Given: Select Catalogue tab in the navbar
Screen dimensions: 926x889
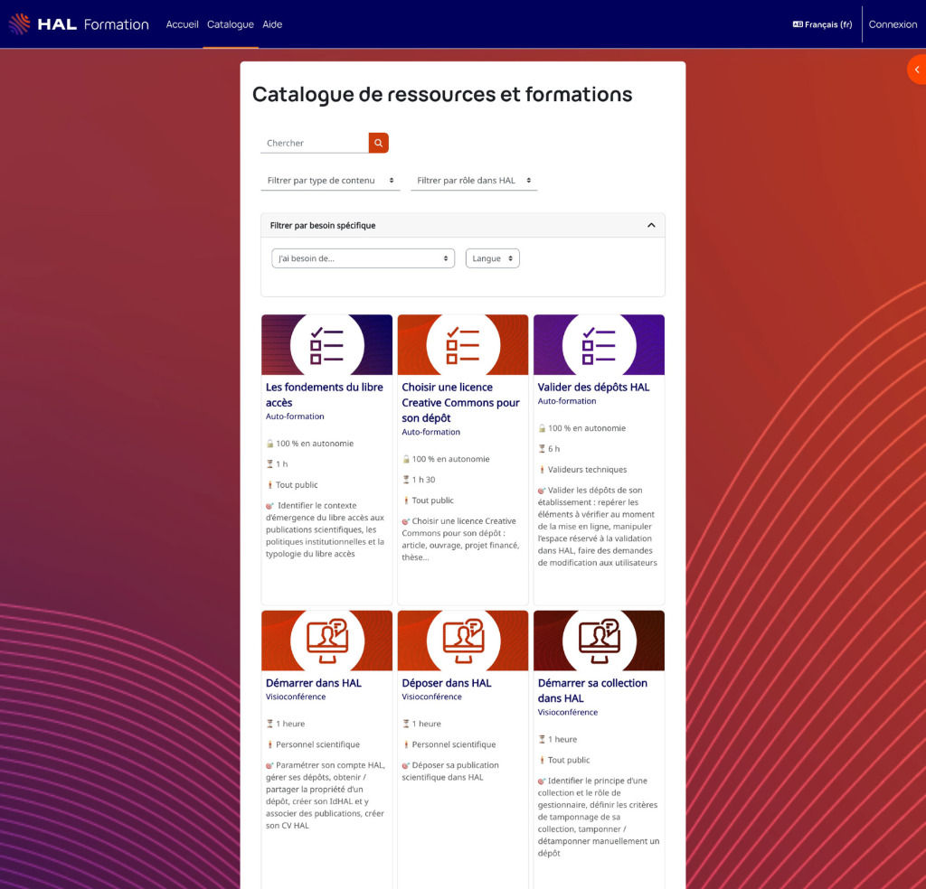Looking at the screenshot, I should 231,24.
